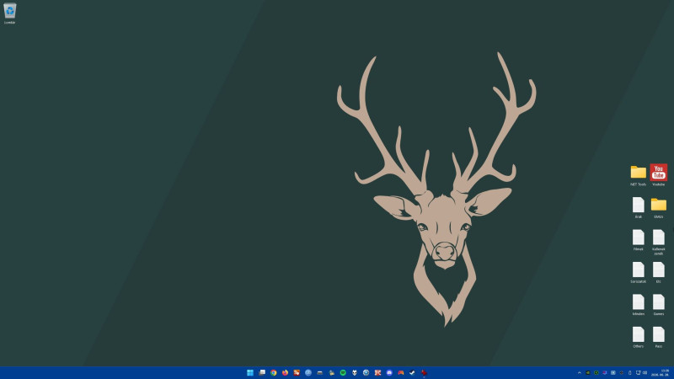Launch Firefox from the taskbar
This screenshot has width=674, height=379.
[x=285, y=372]
